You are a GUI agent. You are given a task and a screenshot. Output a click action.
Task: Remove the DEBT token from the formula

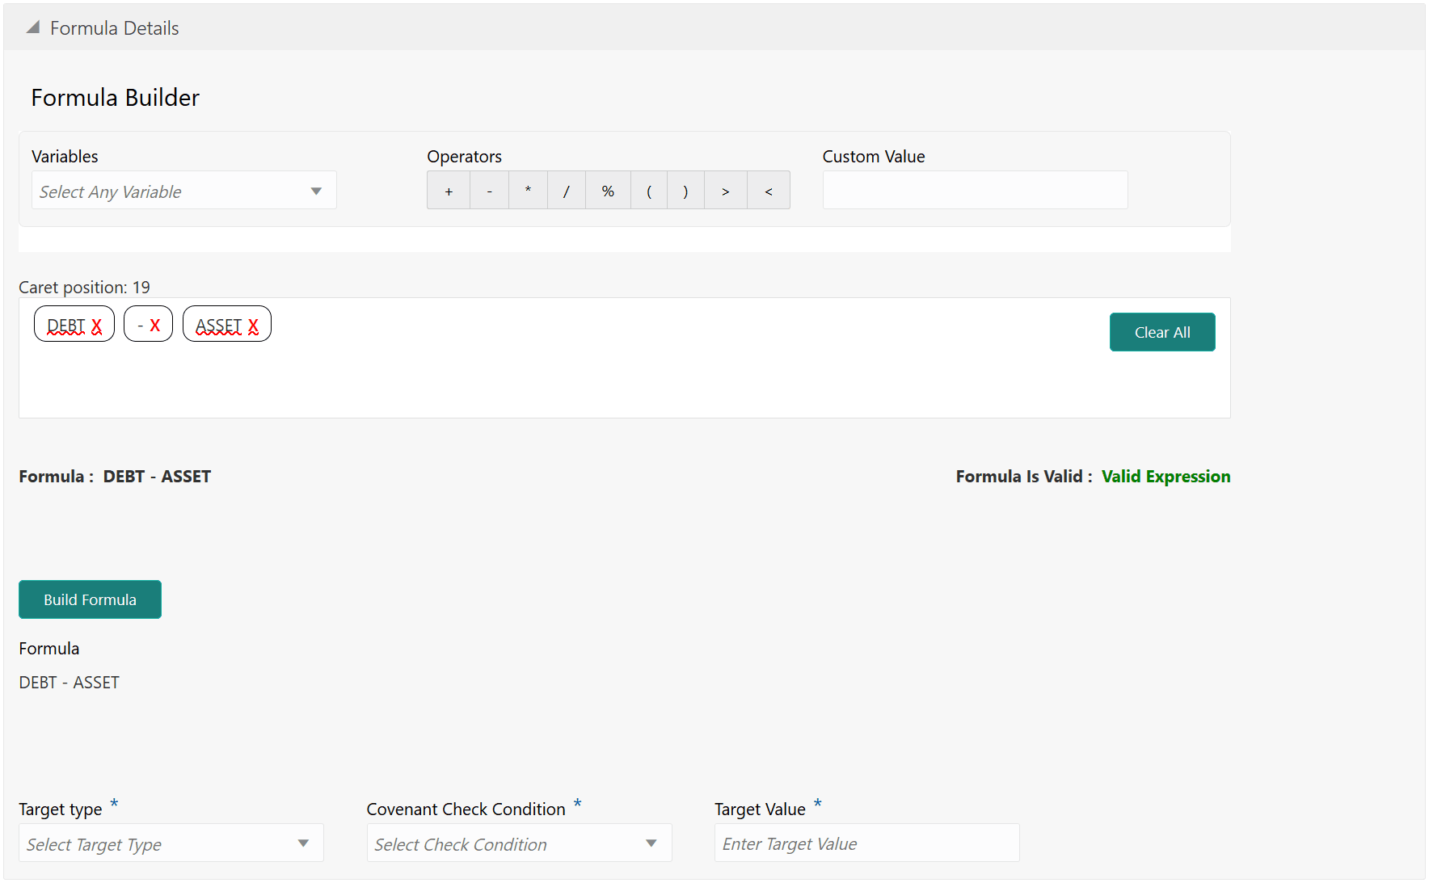(96, 324)
